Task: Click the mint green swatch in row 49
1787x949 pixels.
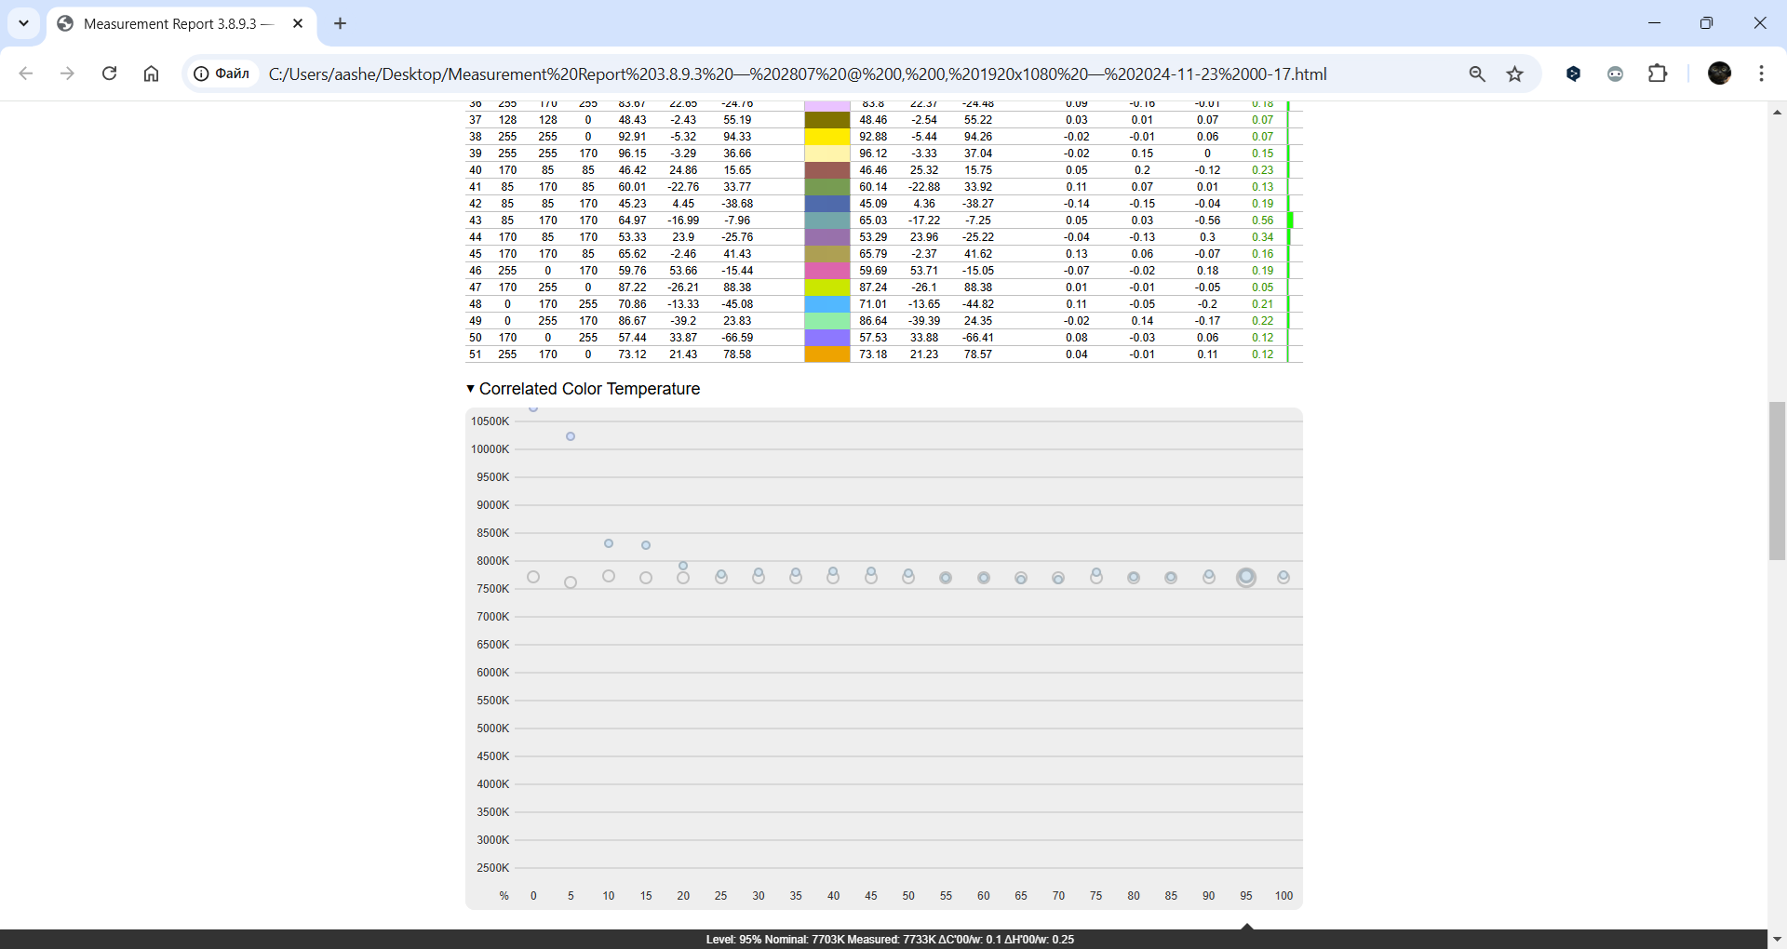Action: click(827, 321)
